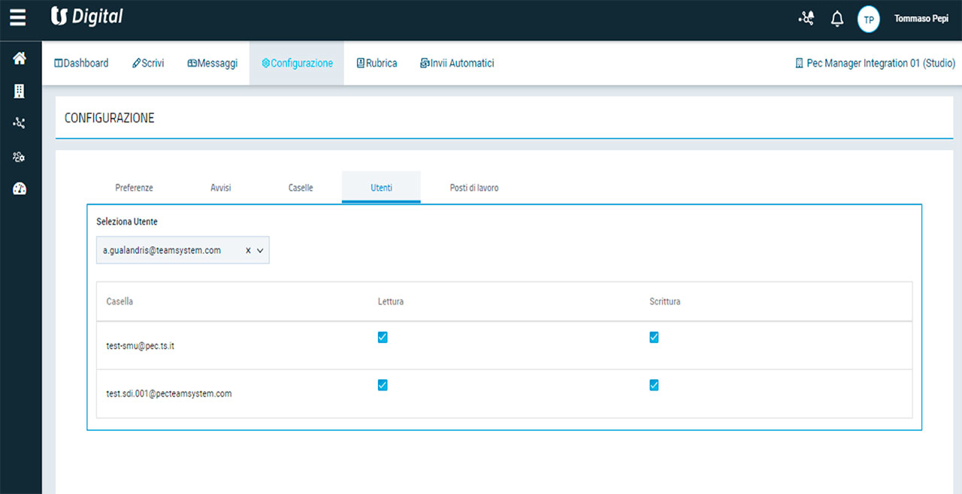Click the TP user avatar
Image resolution: width=962 pixels, height=494 pixels.
tap(869, 20)
